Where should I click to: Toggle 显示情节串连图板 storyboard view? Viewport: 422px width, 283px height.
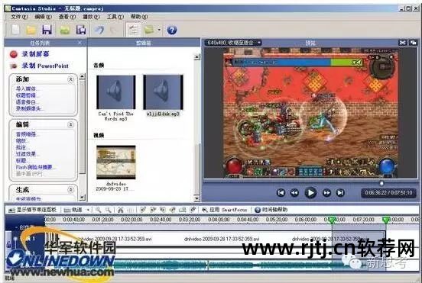(x=32, y=210)
